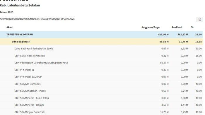Click the Kab. Labuhanbatu Selatan heading

pyautogui.click(x=20, y=5)
